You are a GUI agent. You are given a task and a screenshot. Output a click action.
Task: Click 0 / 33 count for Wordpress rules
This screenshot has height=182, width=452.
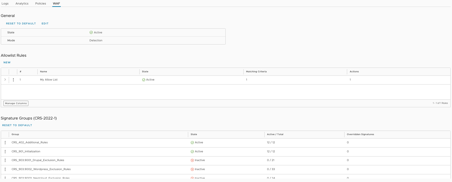tap(271, 169)
